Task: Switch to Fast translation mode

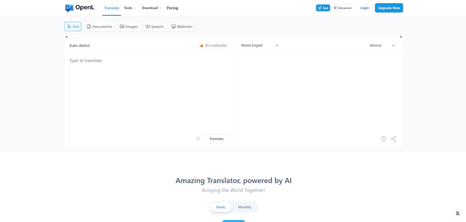Action: tap(323, 8)
